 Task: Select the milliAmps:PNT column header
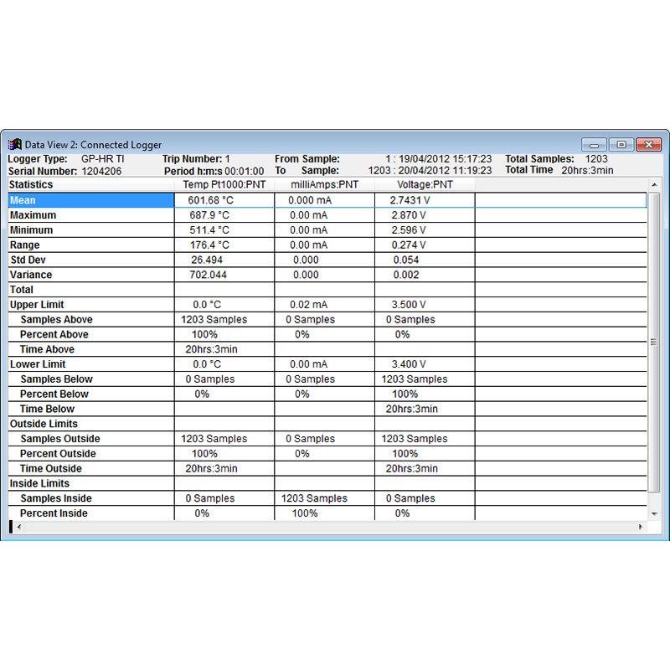pyautogui.click(x=325, y=184)
